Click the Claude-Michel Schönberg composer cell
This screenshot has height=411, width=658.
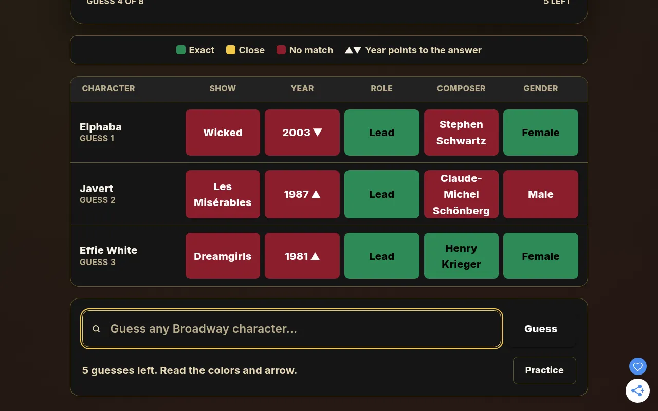point(461,194)
